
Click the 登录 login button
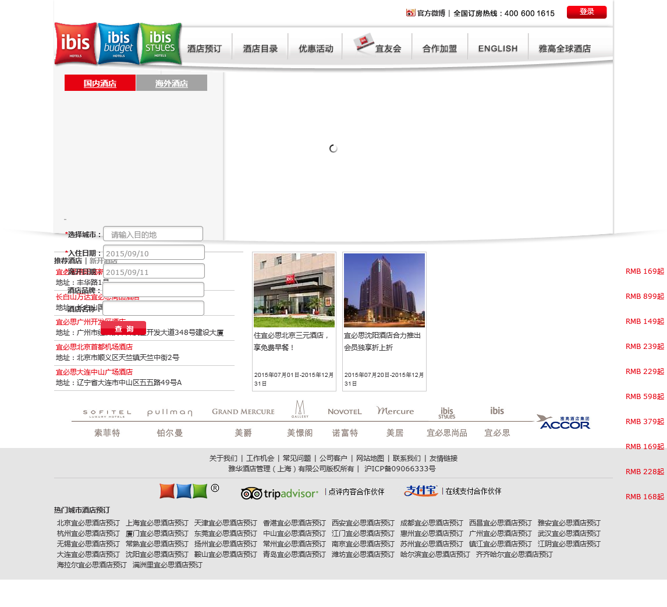[587, 12]
